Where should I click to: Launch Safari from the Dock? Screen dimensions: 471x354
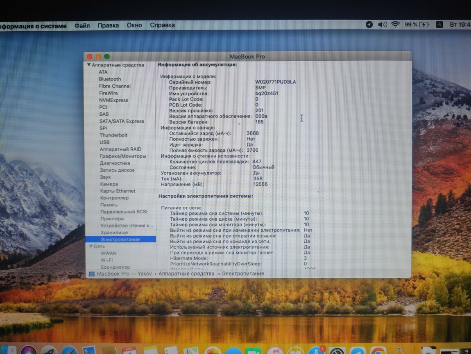tap(69, 350)
